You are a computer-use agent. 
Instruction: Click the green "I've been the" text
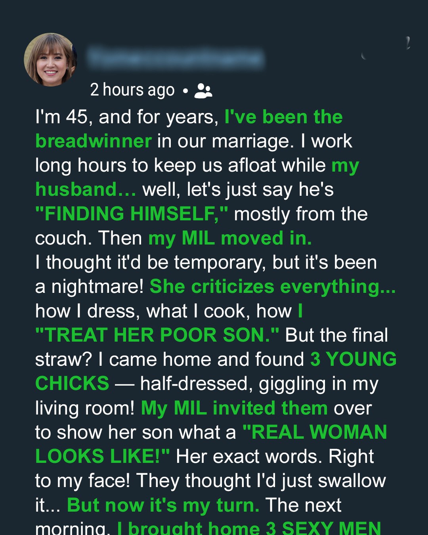coord(283,117)
